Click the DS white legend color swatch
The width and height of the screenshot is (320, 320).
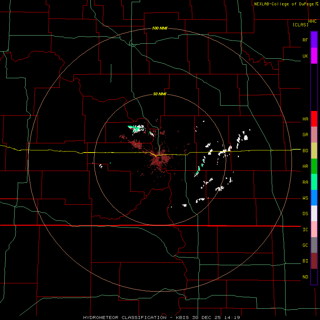314,213
